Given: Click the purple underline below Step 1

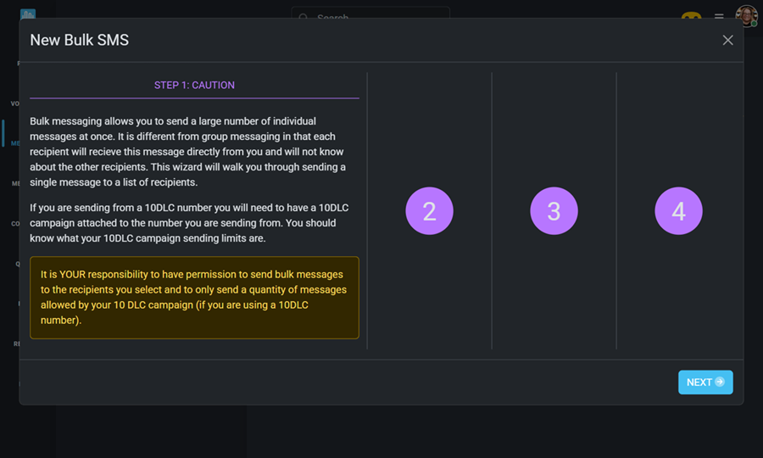Looking at the screenshot, I should coord(194,98).
